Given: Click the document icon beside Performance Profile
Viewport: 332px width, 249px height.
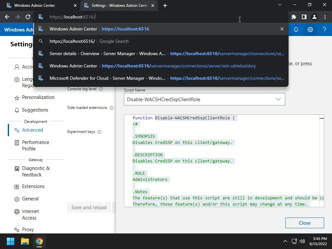Looking at the screenshot, I should (17, 143).
